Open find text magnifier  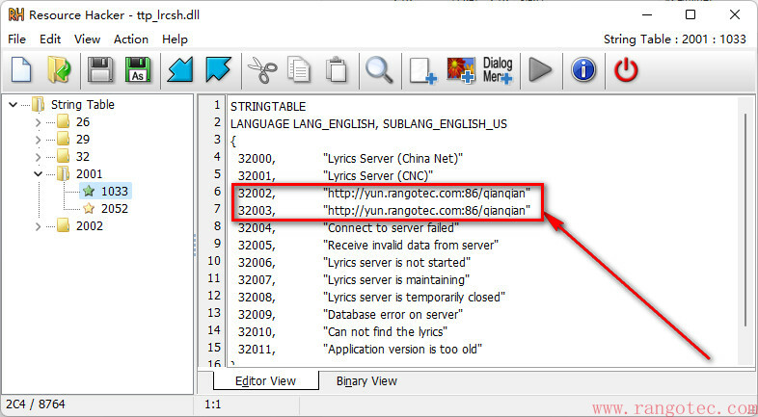coord(379,70)
